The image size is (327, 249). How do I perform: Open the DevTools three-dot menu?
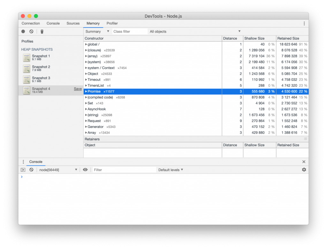[x=304, y=23]
